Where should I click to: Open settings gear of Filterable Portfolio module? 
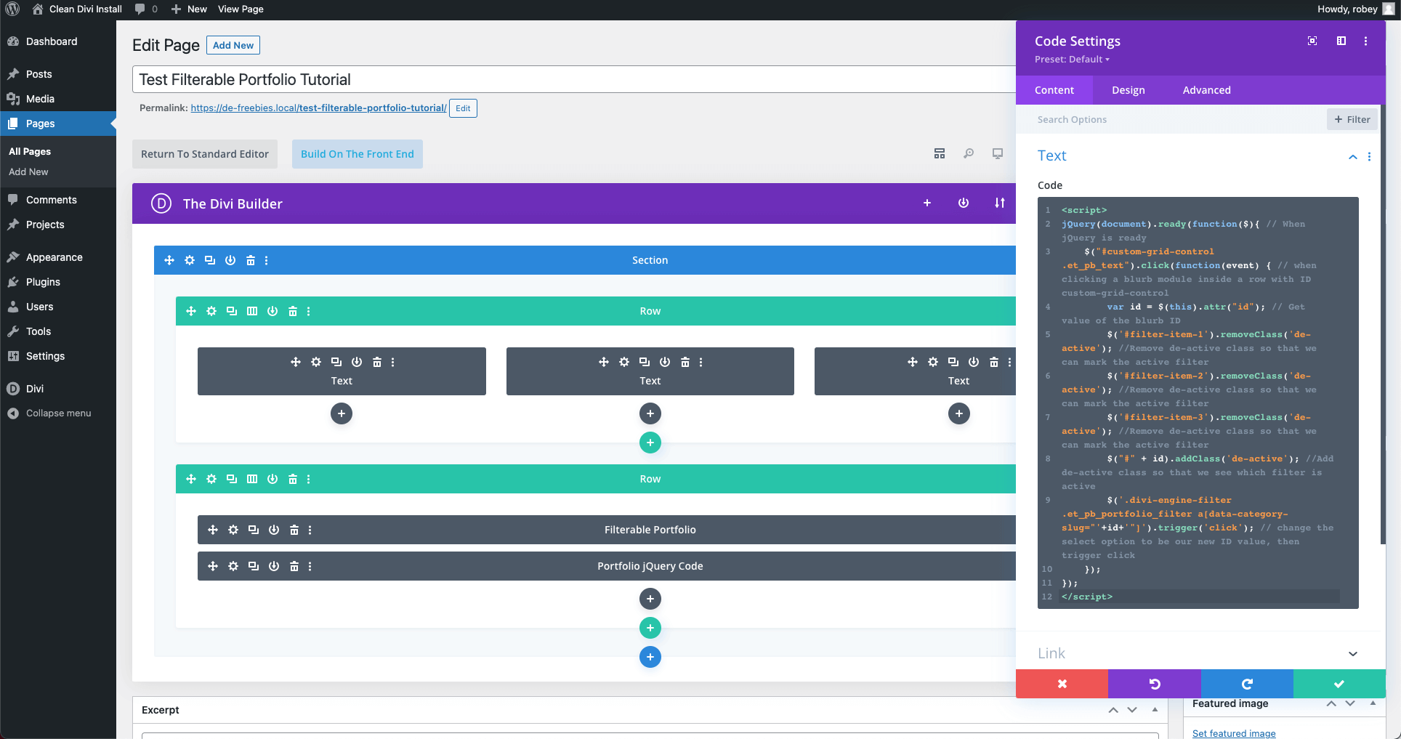click(x=233, y=530)
